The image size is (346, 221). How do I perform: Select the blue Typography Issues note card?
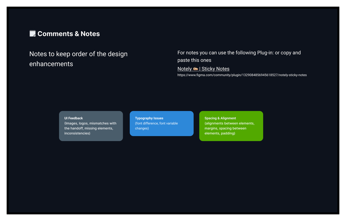(x=161, y=124)
